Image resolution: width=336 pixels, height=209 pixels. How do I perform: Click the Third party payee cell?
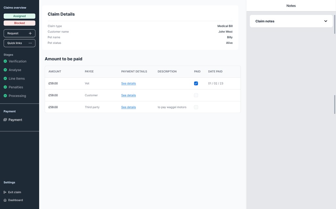tap(92, 107)
